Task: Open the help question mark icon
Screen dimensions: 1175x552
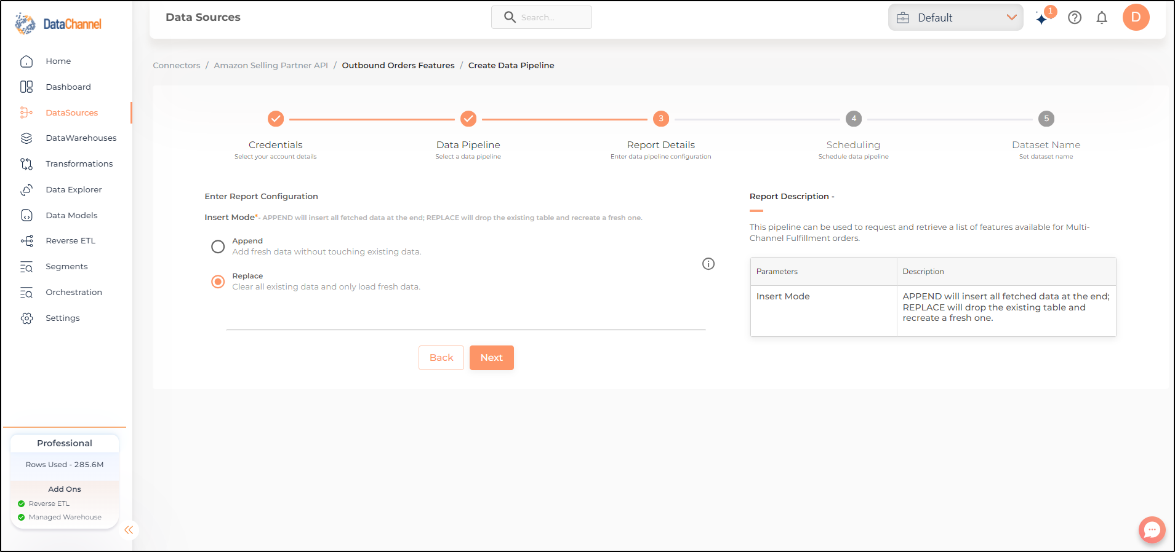Action: pos(1075,18)
